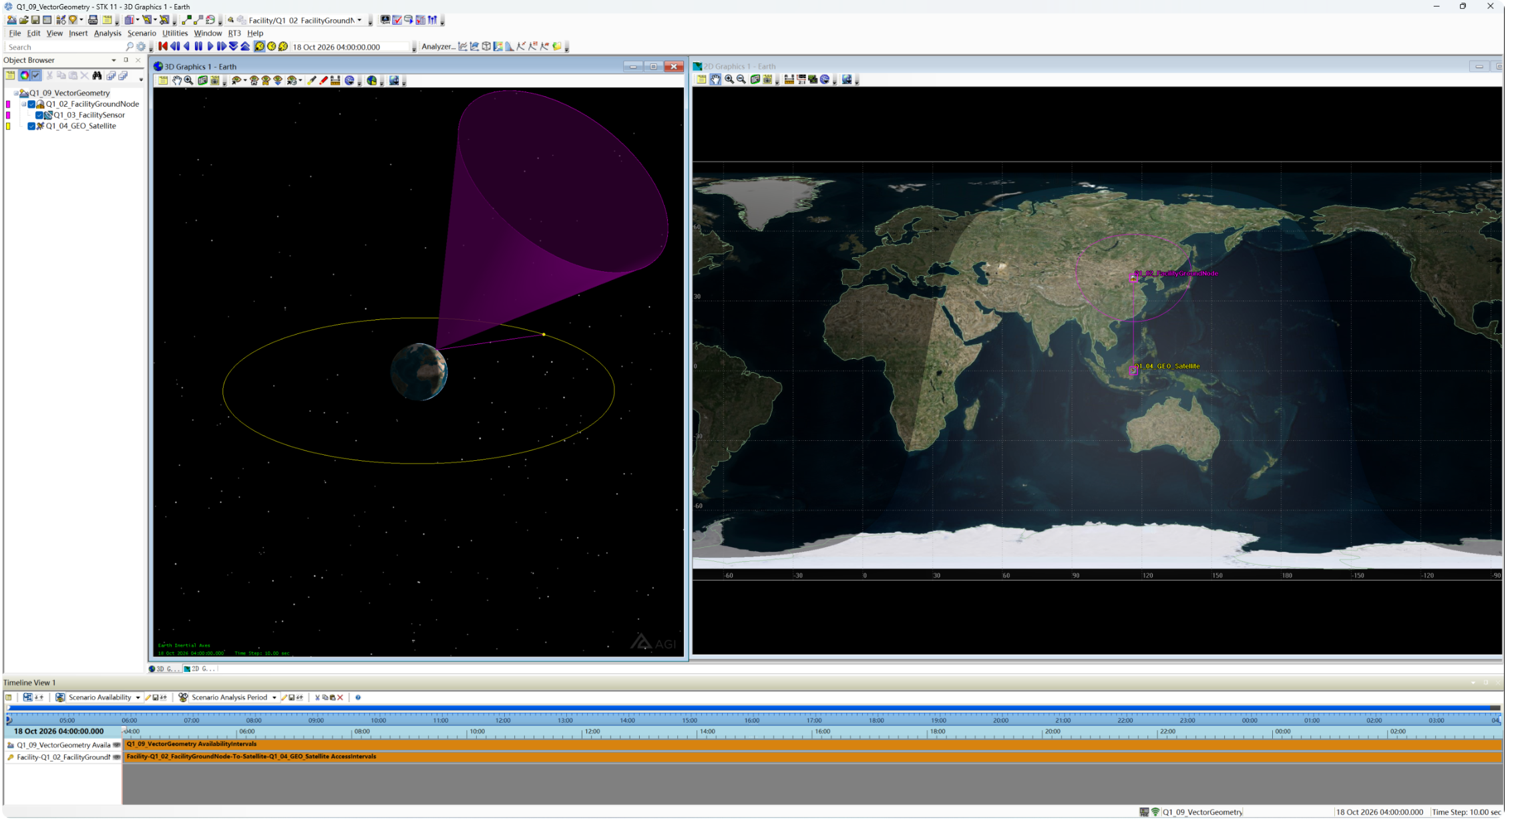Toggle the checkmark display button in Object Browser
This screenshot has width=1514, height=819.
36,75
